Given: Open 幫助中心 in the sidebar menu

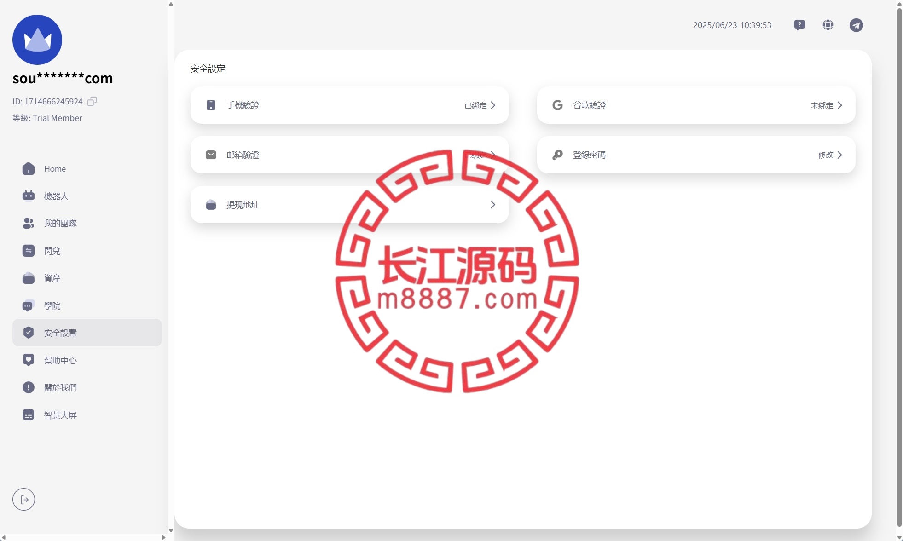Looking at the screenshot, I should pyautogui.click(x=87, y=360).
